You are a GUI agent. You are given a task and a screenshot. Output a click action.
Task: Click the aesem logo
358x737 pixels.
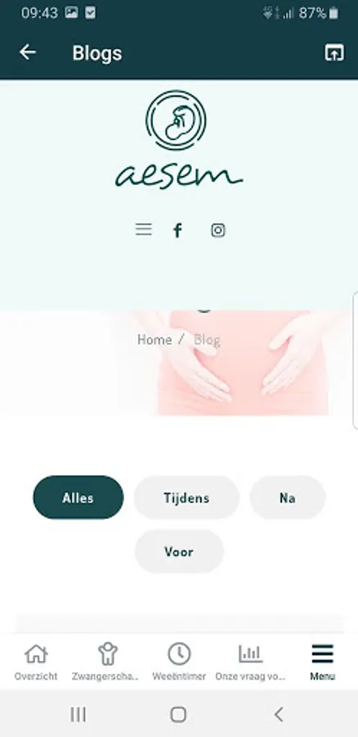(178, 139)
